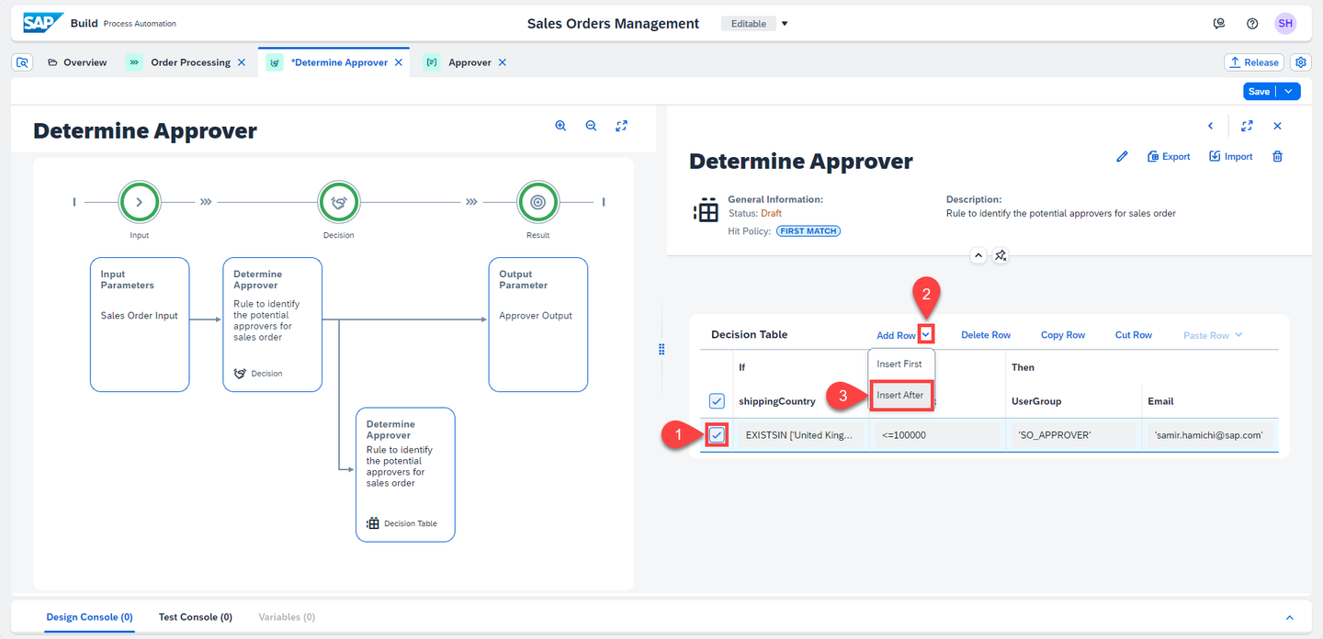Switch to the Approver tab
This screenshot has height=639, width=1323.
click(x=469, y=62)
